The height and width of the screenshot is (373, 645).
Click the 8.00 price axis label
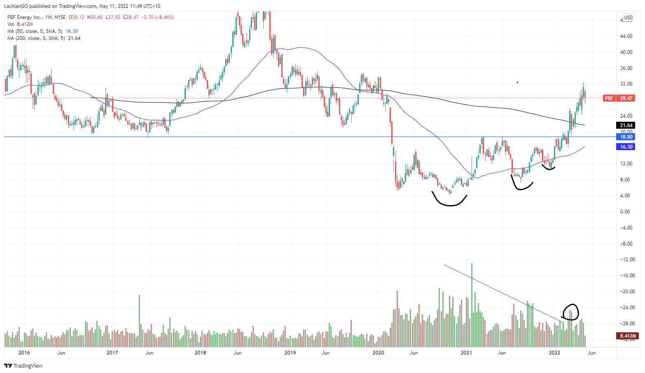pos(625,180)
